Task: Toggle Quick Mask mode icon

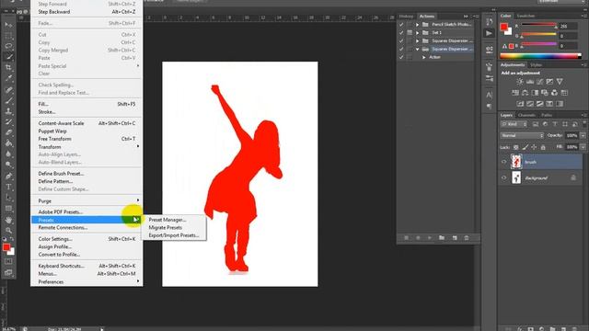Action: 8,261
